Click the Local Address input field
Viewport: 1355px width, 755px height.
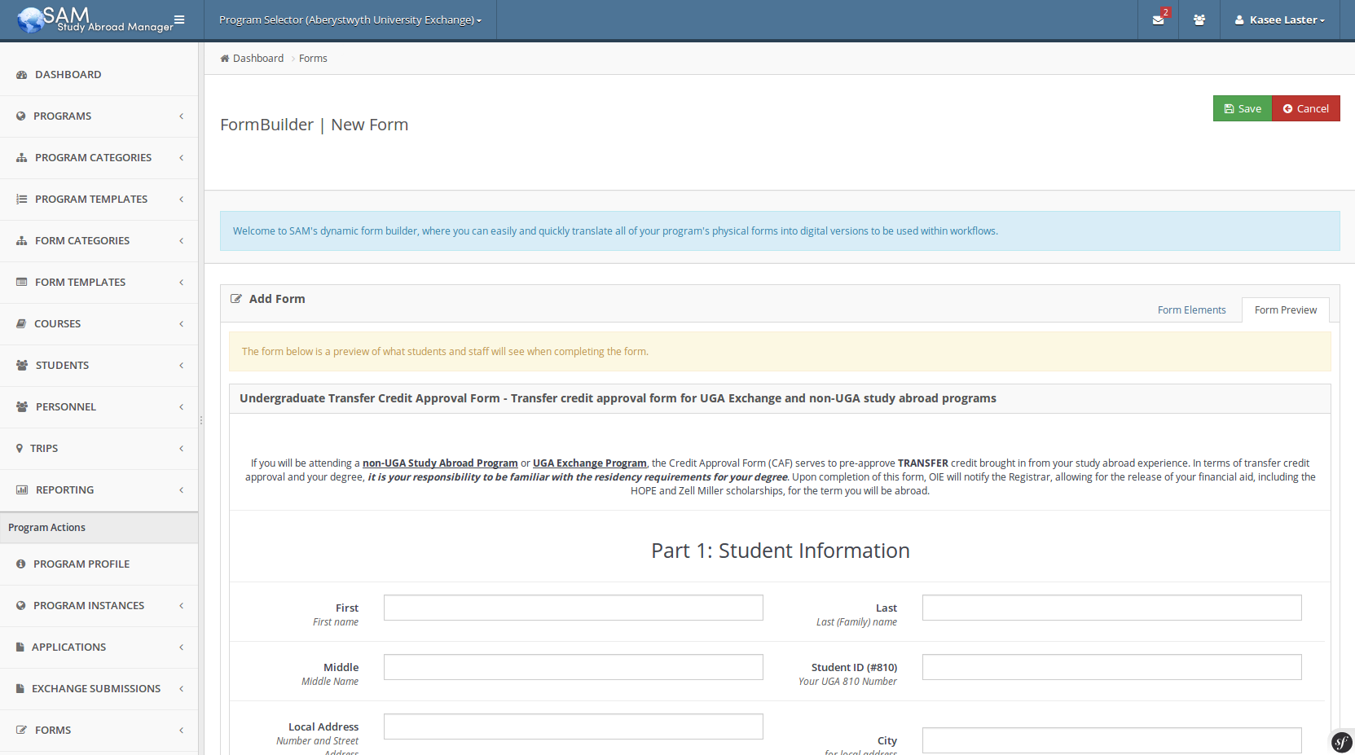coord(574,726)
